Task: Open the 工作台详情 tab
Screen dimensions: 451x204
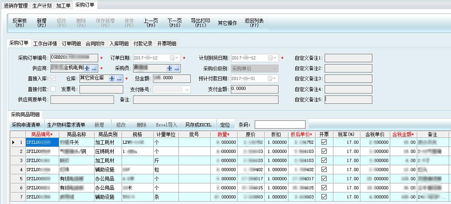Action: [x=45, y=44]
